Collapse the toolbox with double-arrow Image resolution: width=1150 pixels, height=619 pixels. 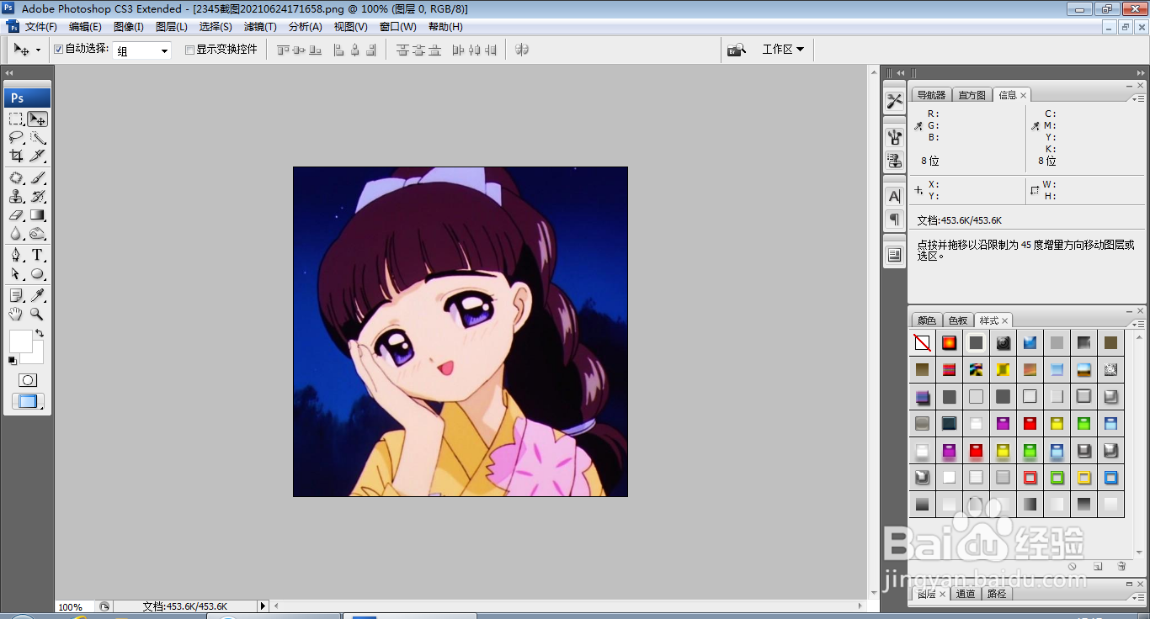click(x=9, y=73)
